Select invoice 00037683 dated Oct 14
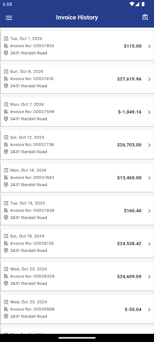 coord(77,177)
